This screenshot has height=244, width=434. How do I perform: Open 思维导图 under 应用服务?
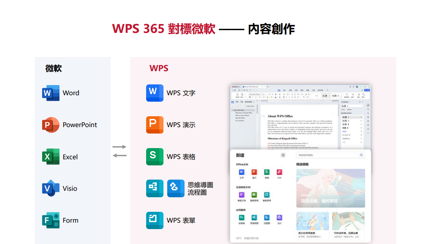pyautogui.click(x=254, y=219)
